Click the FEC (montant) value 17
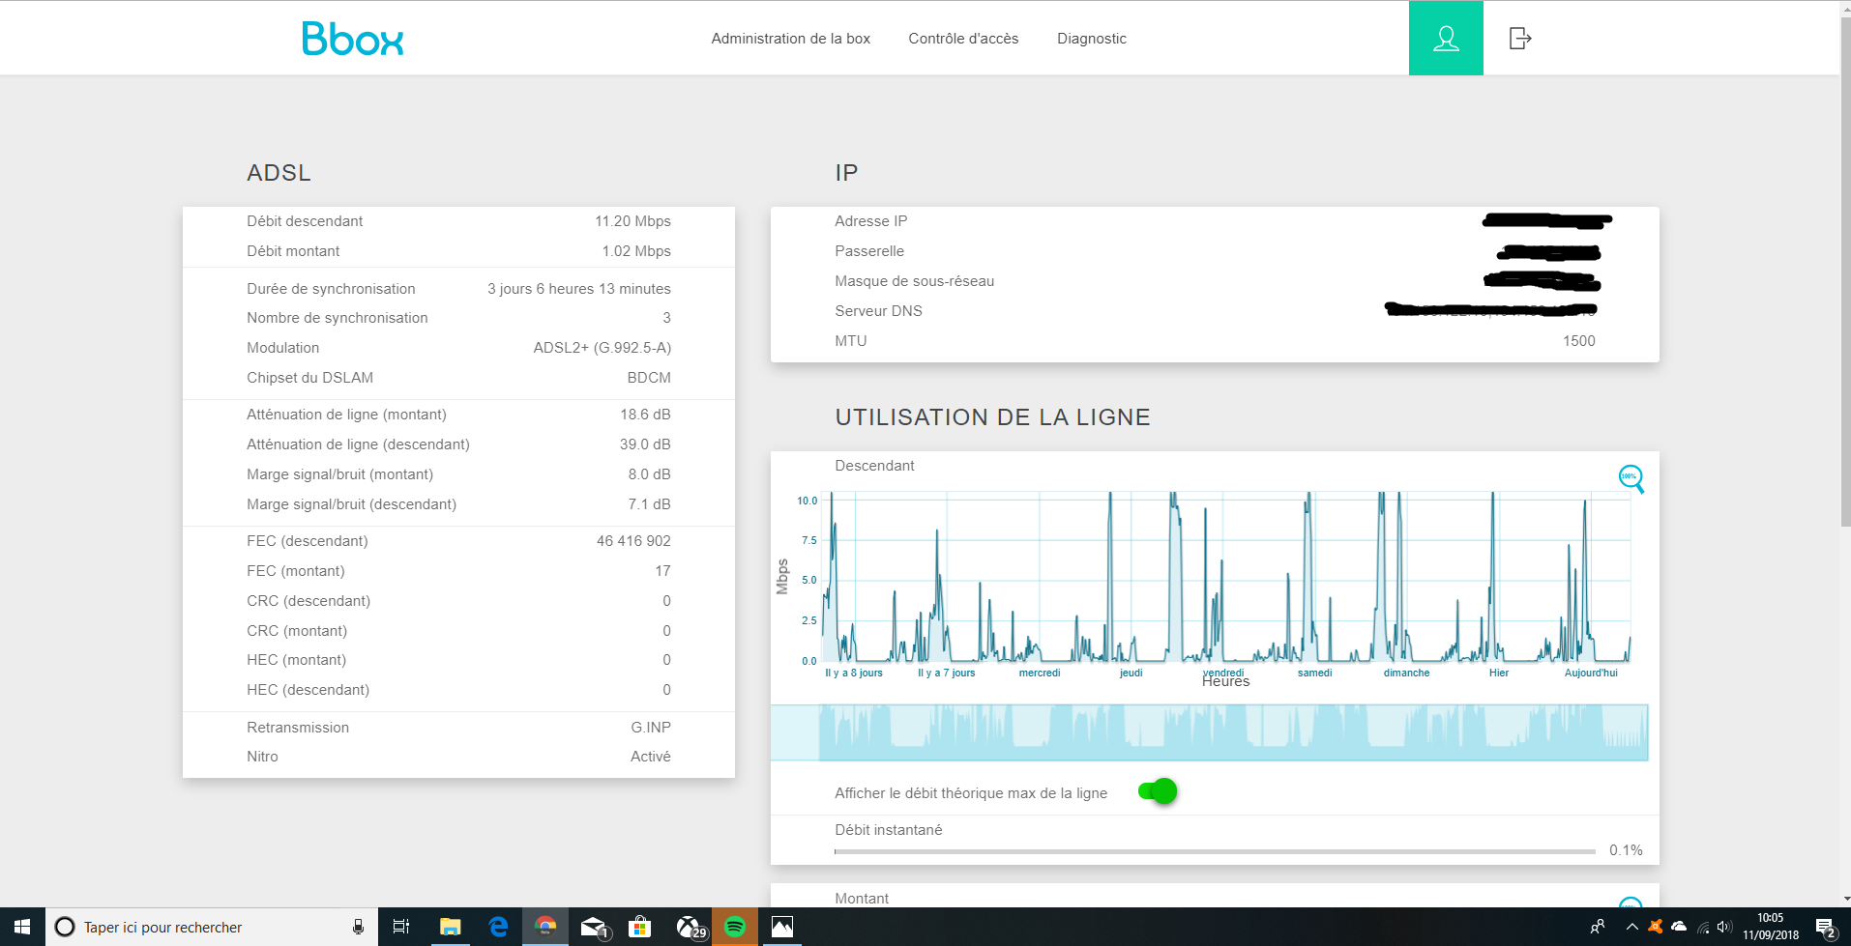This screenshot has height=946, width=1851. pyautogui.click(x=662, y=571)
